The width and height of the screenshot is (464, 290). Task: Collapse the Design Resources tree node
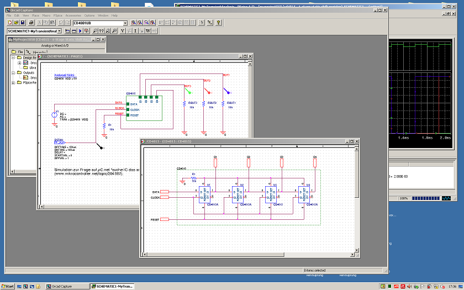(x=13, y=57)
